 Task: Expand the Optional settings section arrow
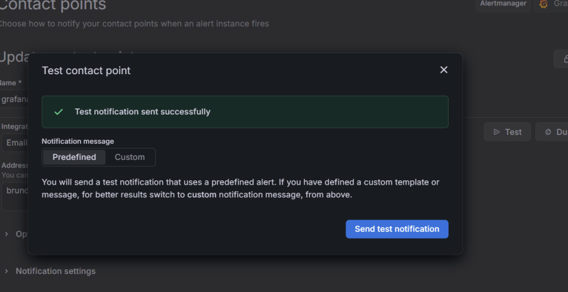click(7, 234)
